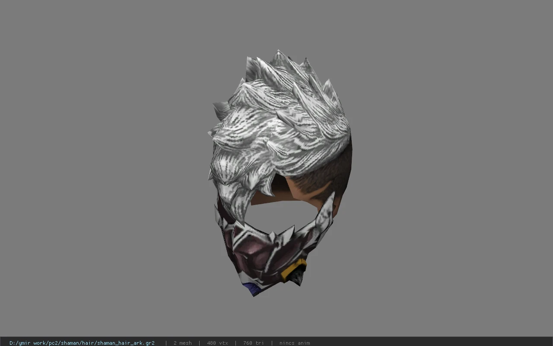
Task: Click the 'nincs anim' status bar entry
Action: 295,343
